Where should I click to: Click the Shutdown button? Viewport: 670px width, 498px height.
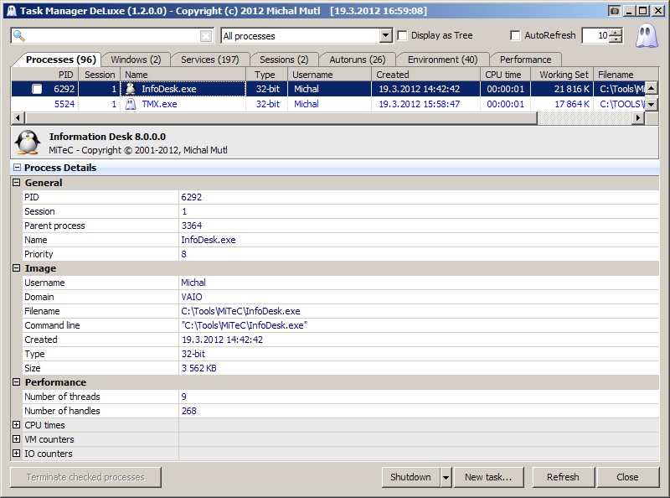click(410, 477)
